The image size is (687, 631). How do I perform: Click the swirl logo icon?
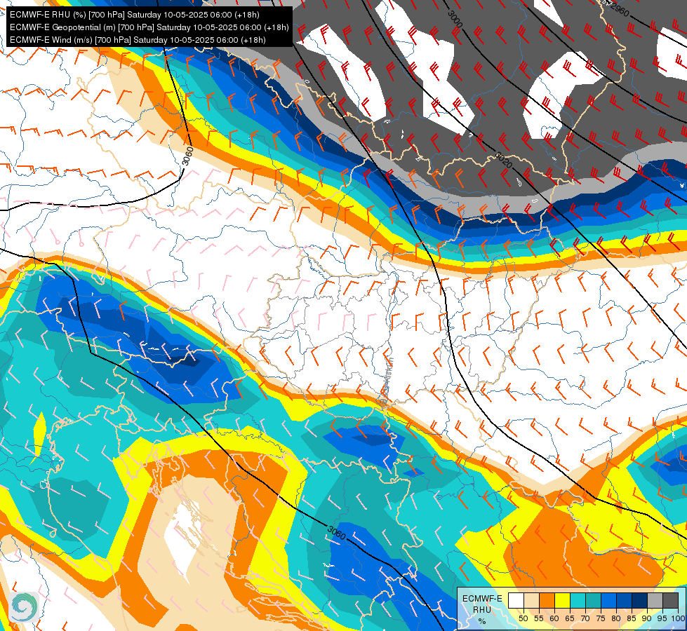pos(24,607)
